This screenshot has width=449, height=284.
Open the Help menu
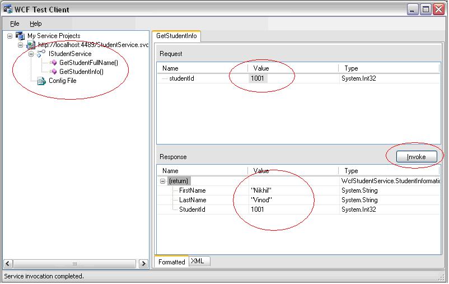pyautogui.click(x=36, y=24)
